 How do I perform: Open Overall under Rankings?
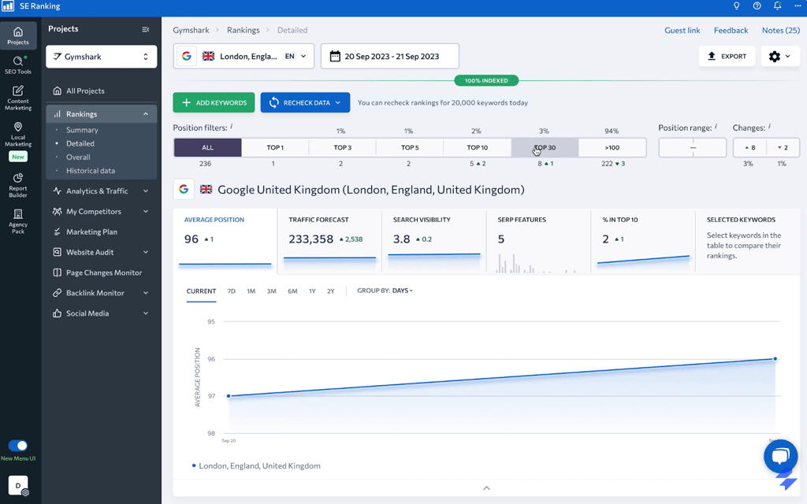click(78, 157)
